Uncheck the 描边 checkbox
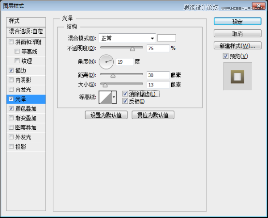 11,70
